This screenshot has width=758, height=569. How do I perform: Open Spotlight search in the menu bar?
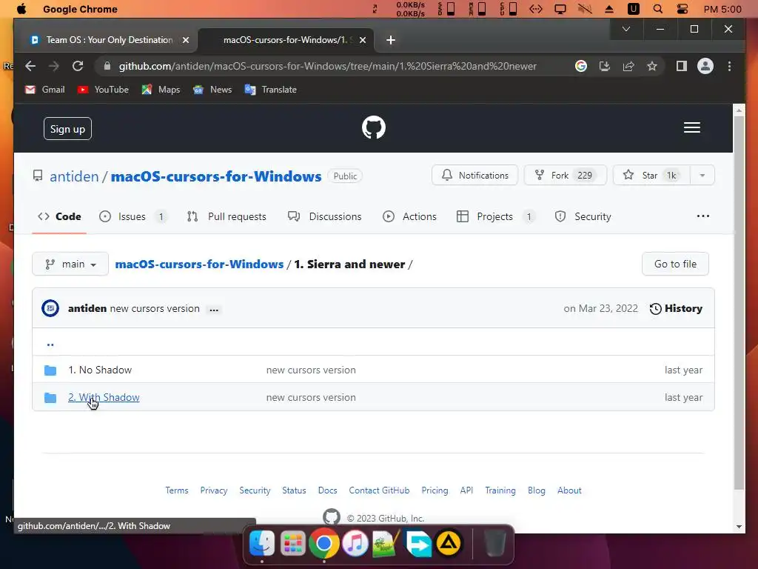pyautogui.click(x=658, y=9)
